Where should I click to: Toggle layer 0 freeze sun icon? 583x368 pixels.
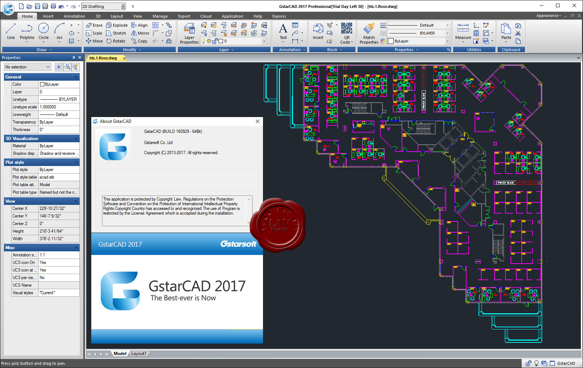(x=209, y=41)
